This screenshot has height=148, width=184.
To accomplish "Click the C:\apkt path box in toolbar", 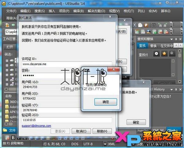I will click(11, 32).
